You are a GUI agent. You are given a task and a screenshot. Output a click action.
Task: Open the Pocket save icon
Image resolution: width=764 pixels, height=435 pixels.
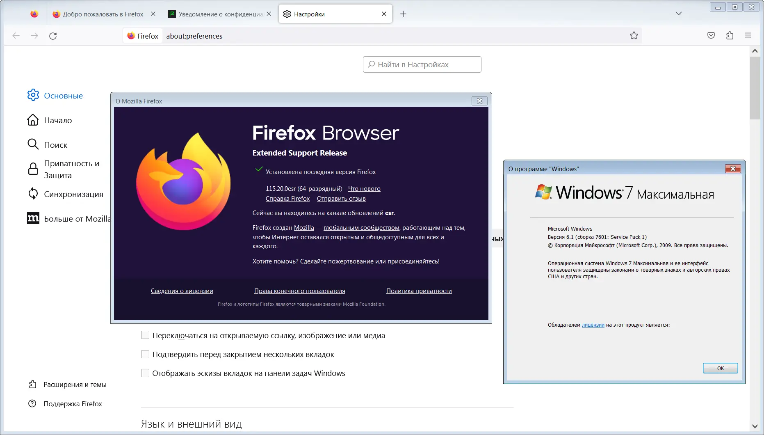[x=711, y=36]
